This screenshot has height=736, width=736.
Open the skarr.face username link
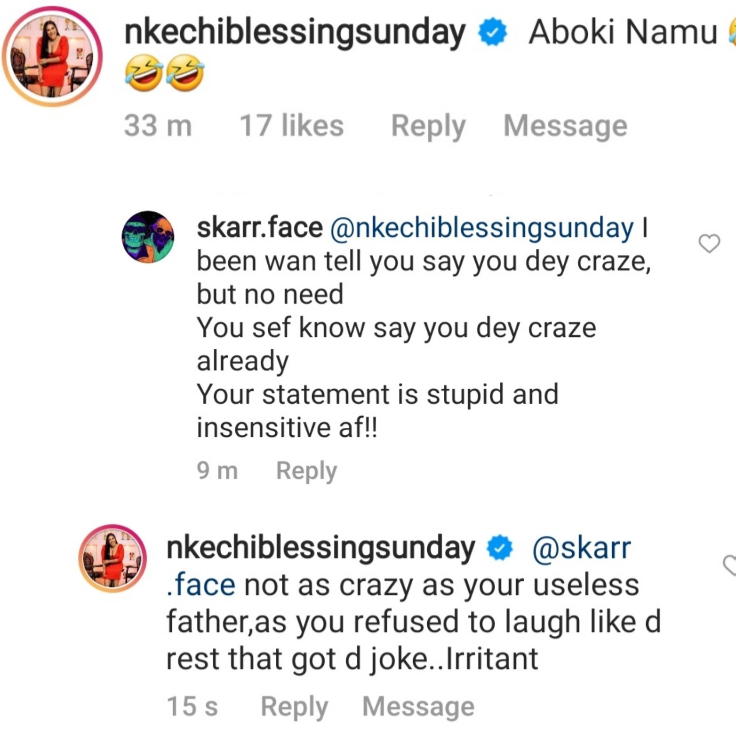click(x=259, y=228)
